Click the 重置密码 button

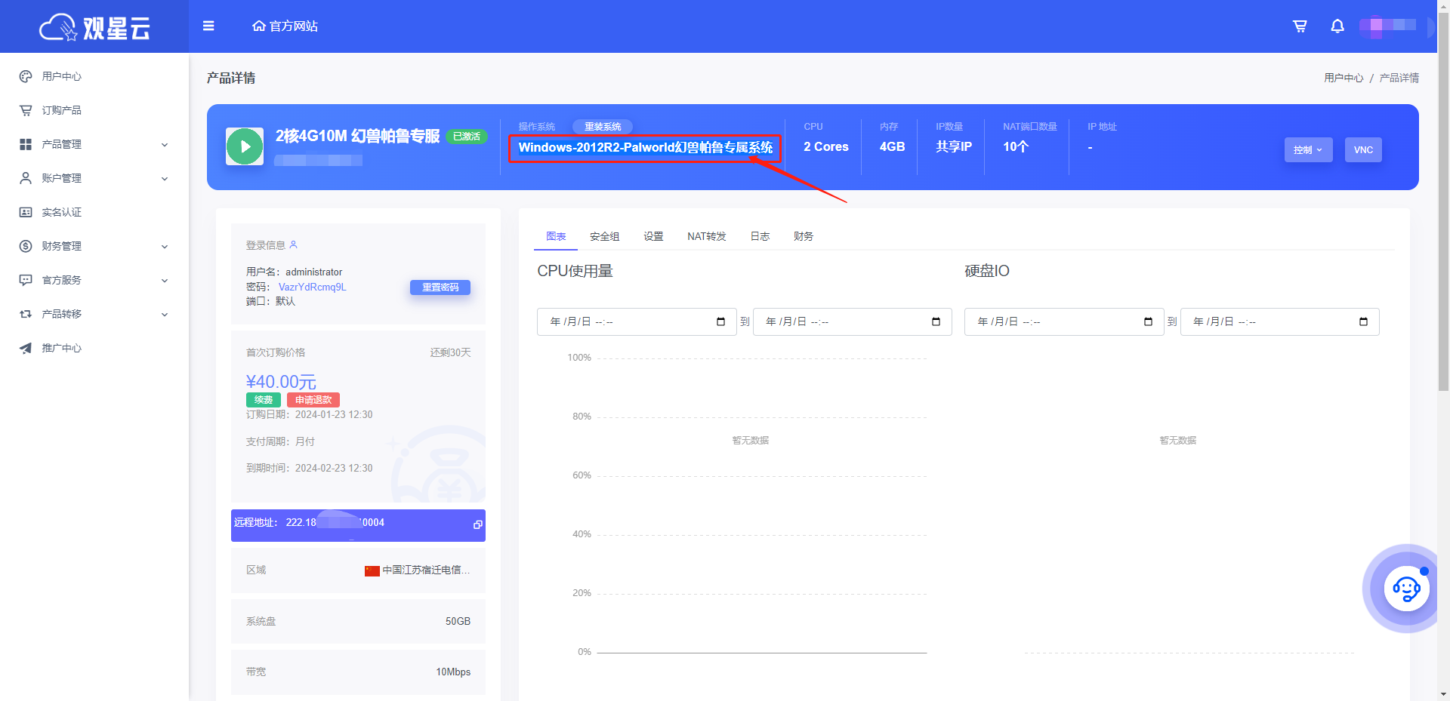point(440,287)
